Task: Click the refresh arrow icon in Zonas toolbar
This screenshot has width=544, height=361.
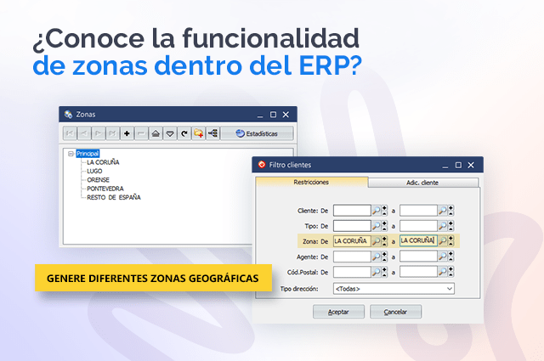Action: (184, 133)
